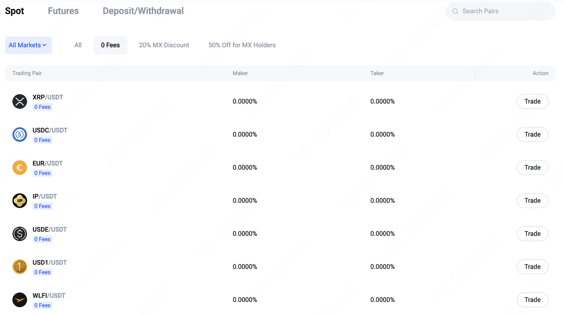Open the Deposit/Withdrawal tab
This screenshot has width=565, height=315.
coord(143,11)
